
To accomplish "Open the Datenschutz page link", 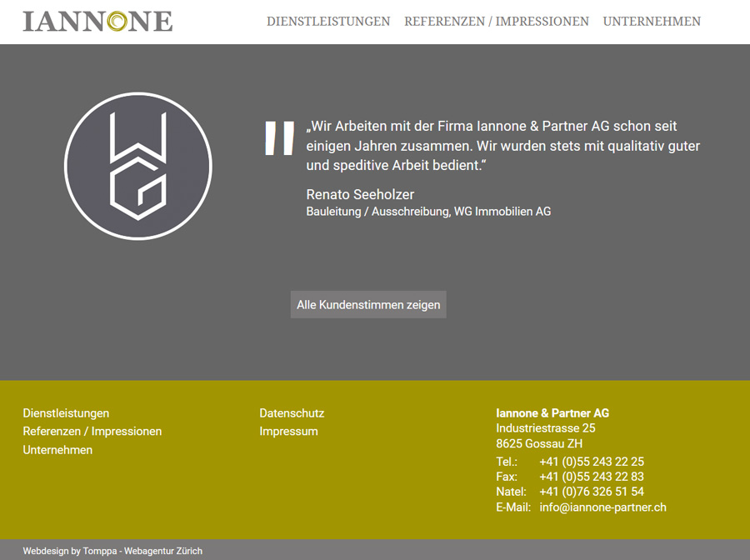I will (x=292, y=413).
